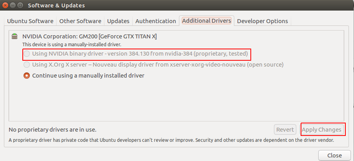Select Continue using a manually installed driver

27,75
